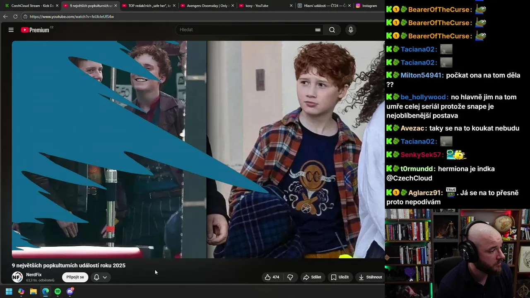530x298 pixels.
Task: Click Aglarcz91 username in chat
Action: point(425,193)
